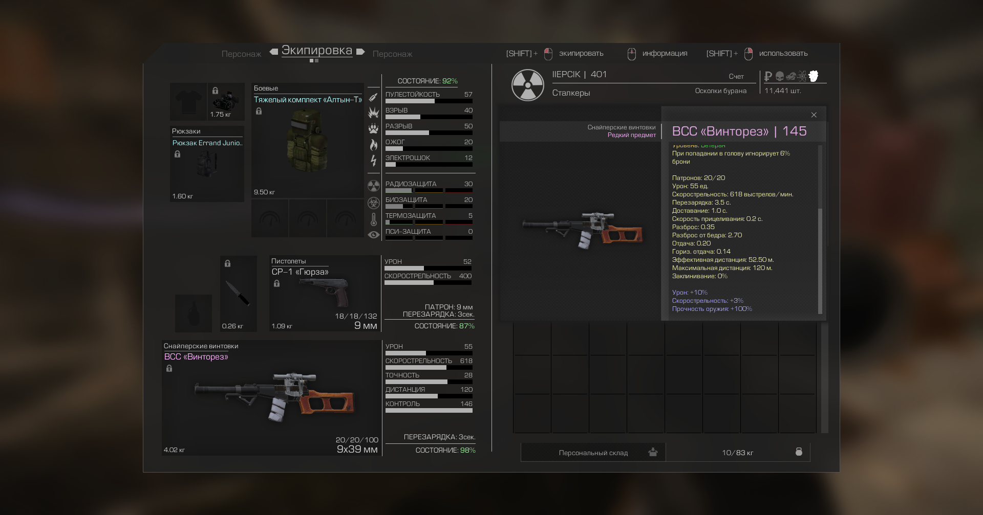Select the ruble currency icon
The width and height of the screenshot is (983, 515).
(768, 76)
